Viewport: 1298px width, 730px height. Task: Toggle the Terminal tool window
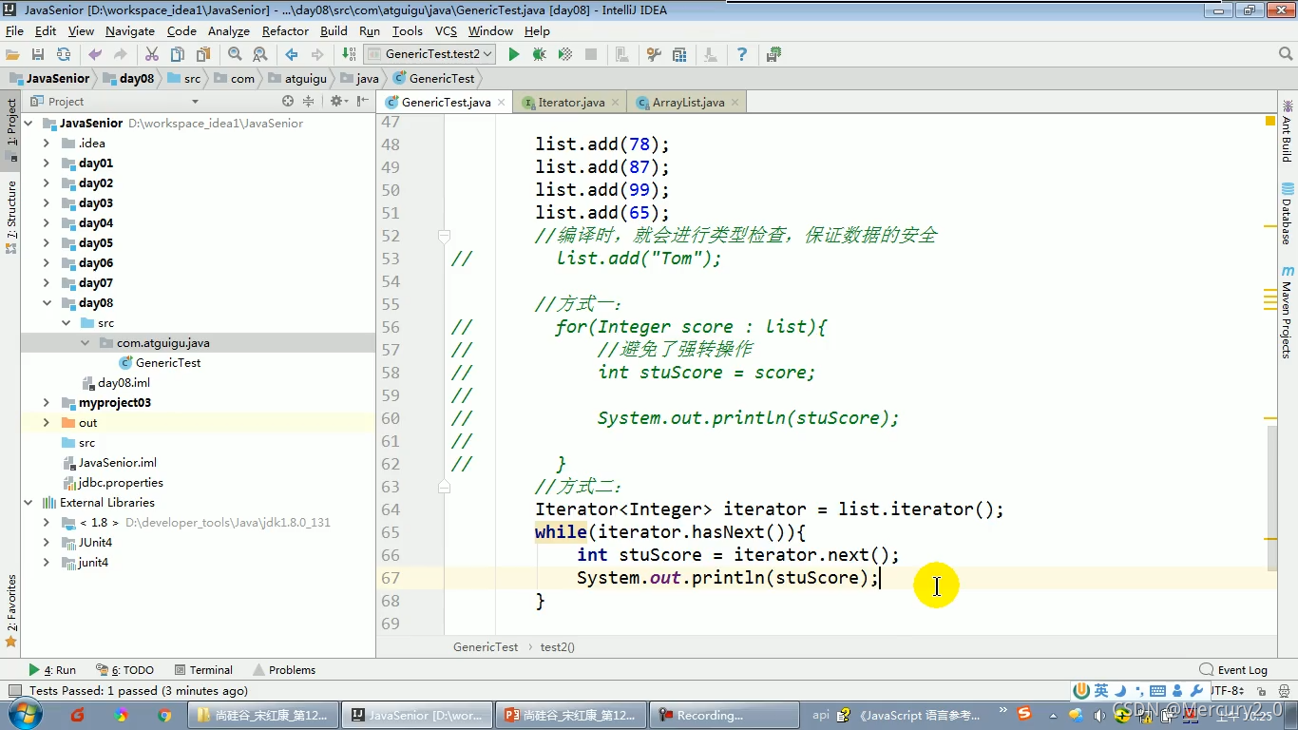202,669
